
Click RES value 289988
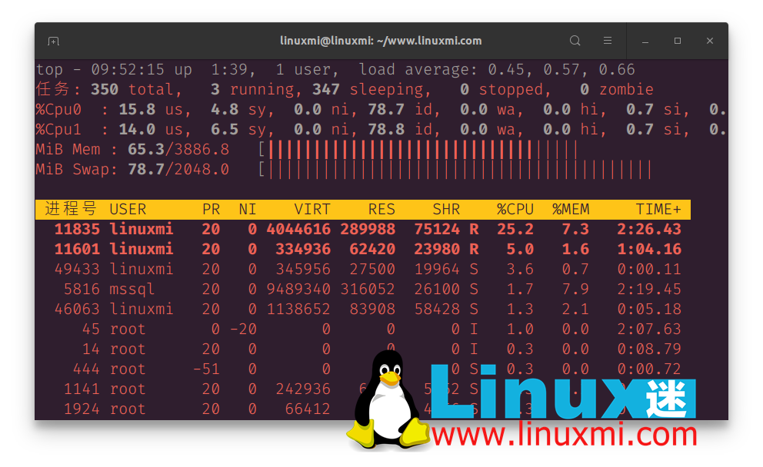pos(368,230)
